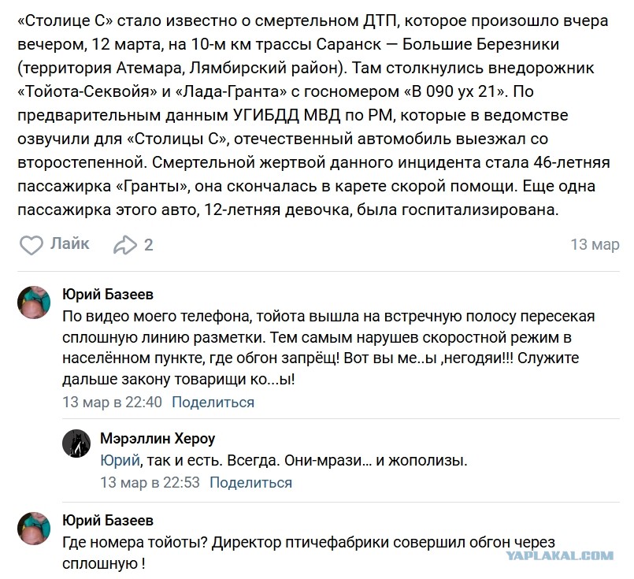Viewport: 634px width, 579px height.
Task: Click the YAPLAKAL.COM watermark
Action: [561, 556]
